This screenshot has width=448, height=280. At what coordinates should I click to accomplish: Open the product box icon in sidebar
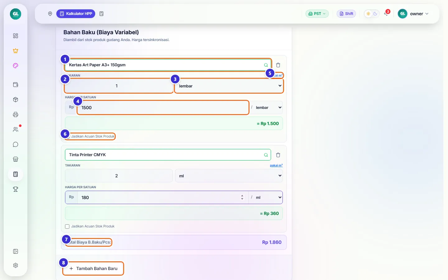click(16, 100)
